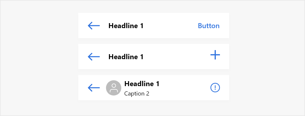The width and height of the screenshot is (305, 116).
Task: Click the blue Button text link
Action: (209, 26)
